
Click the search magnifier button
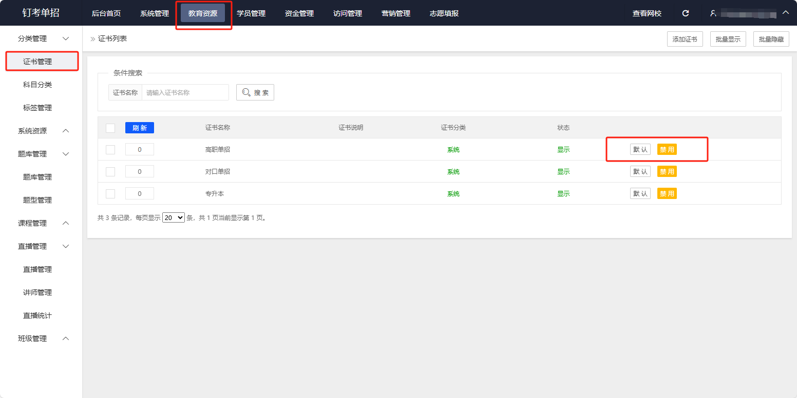tap(255, 92)
